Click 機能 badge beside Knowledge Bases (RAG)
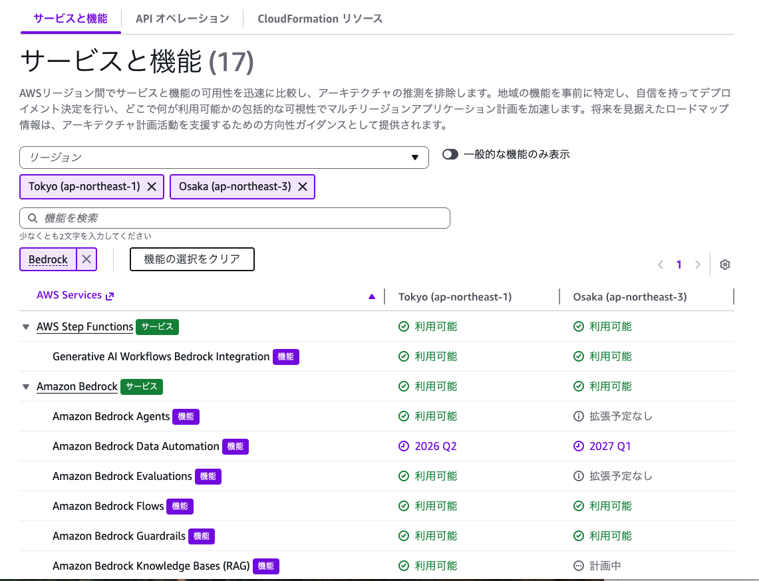Image resolution: width=759 pixels, height=581 pixels. (266, 566)
